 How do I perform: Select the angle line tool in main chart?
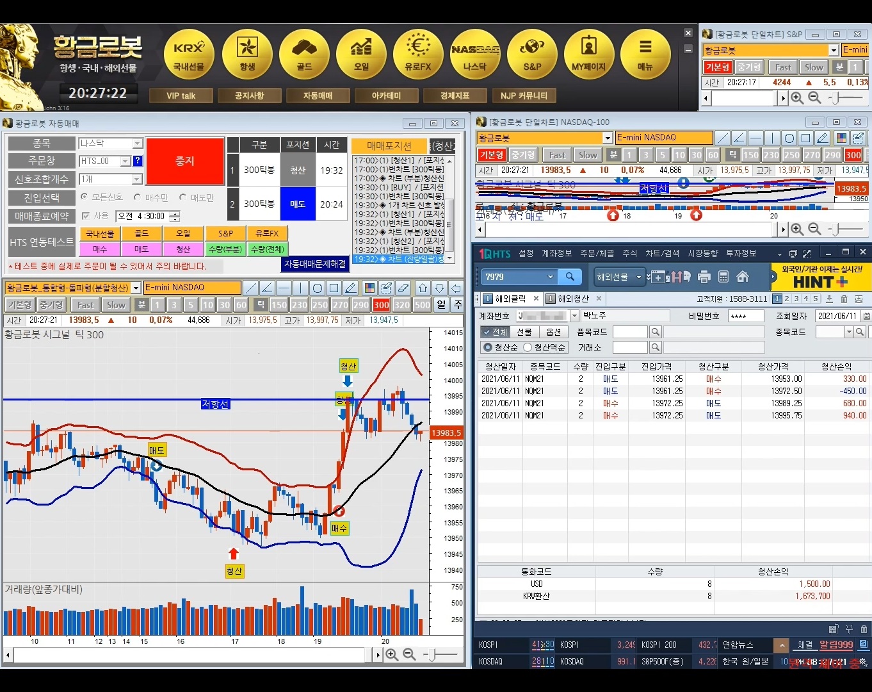[268, 288]
